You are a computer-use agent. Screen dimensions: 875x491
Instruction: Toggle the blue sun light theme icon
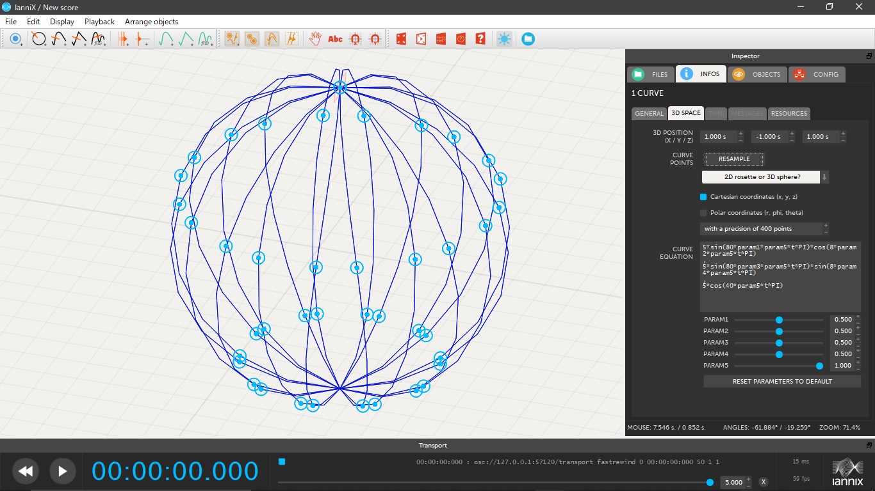point(505,39)
